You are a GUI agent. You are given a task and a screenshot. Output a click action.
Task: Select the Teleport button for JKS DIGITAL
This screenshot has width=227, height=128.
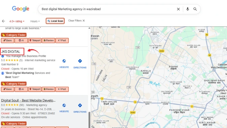pyautogui.click(x=35, y=89)
